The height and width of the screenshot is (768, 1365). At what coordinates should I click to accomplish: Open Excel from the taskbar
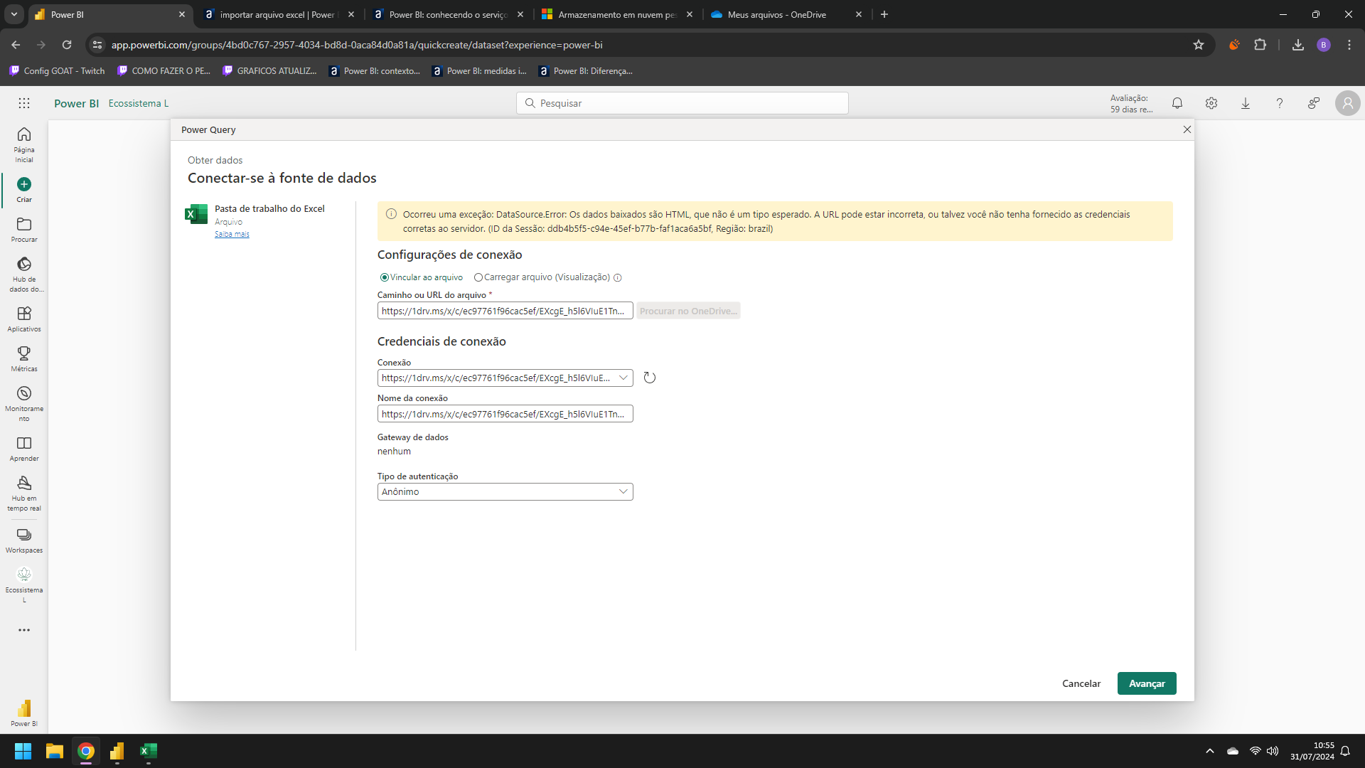click(149, 751)
